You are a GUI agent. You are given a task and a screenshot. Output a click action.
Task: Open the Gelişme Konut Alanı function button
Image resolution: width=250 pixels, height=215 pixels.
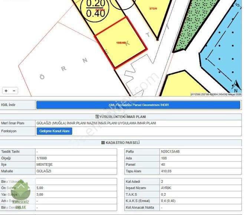(55, 131)
